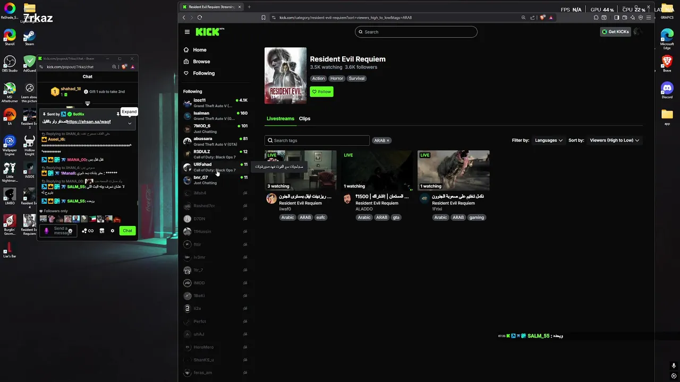Bookmark this page in address bar
Viewport: 680px width, 382px height.
tap(263, 18)
